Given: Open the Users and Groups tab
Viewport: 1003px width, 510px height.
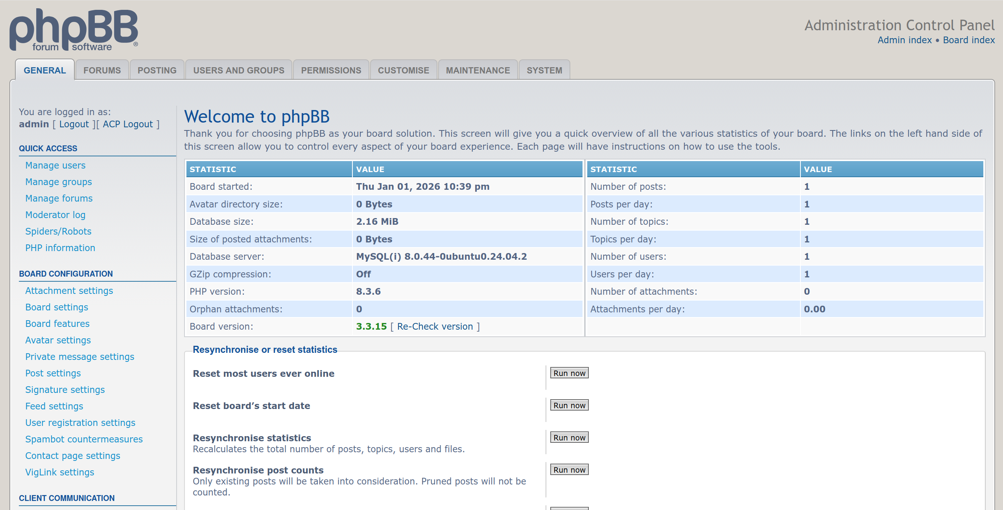Looking at the screenshot, I should [238, 70].
